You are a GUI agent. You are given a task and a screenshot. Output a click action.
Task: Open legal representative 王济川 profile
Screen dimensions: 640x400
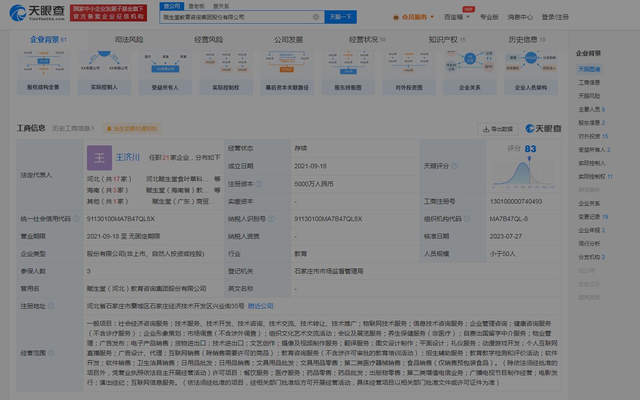point(128,157)
